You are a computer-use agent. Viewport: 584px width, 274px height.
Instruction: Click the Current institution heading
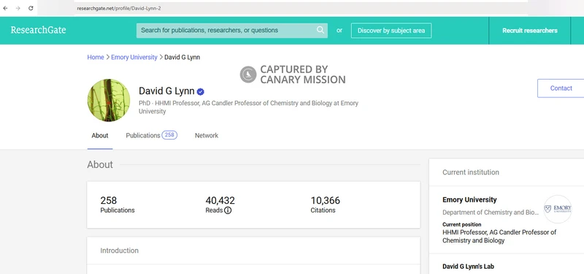pyautogui.click(x=471, y=172)
